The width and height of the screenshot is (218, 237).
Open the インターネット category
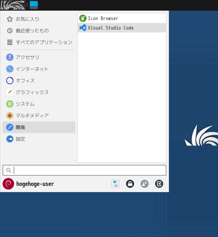[39, 69]
